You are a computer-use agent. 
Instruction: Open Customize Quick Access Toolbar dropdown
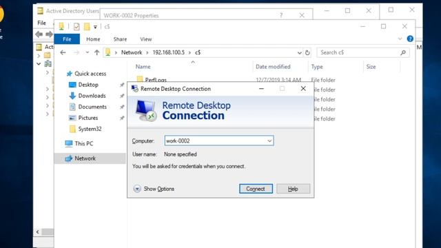tap(95, 27)
